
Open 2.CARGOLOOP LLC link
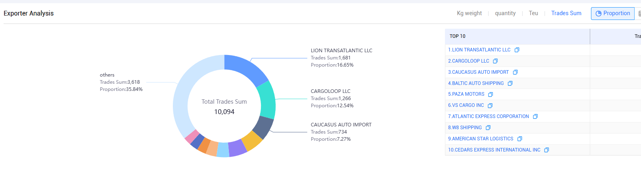coord(469,61)
